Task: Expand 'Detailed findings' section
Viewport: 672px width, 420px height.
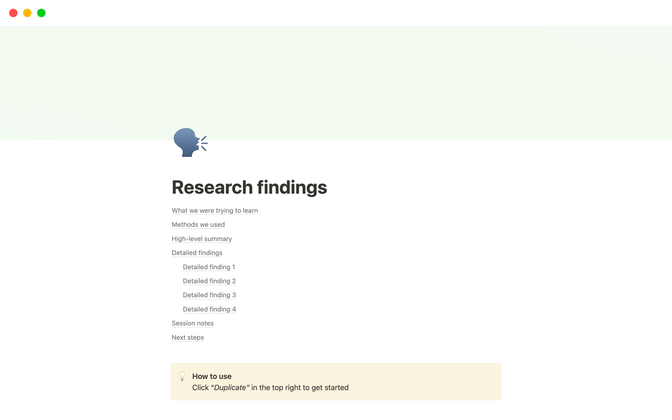Action: click(197, 253)
